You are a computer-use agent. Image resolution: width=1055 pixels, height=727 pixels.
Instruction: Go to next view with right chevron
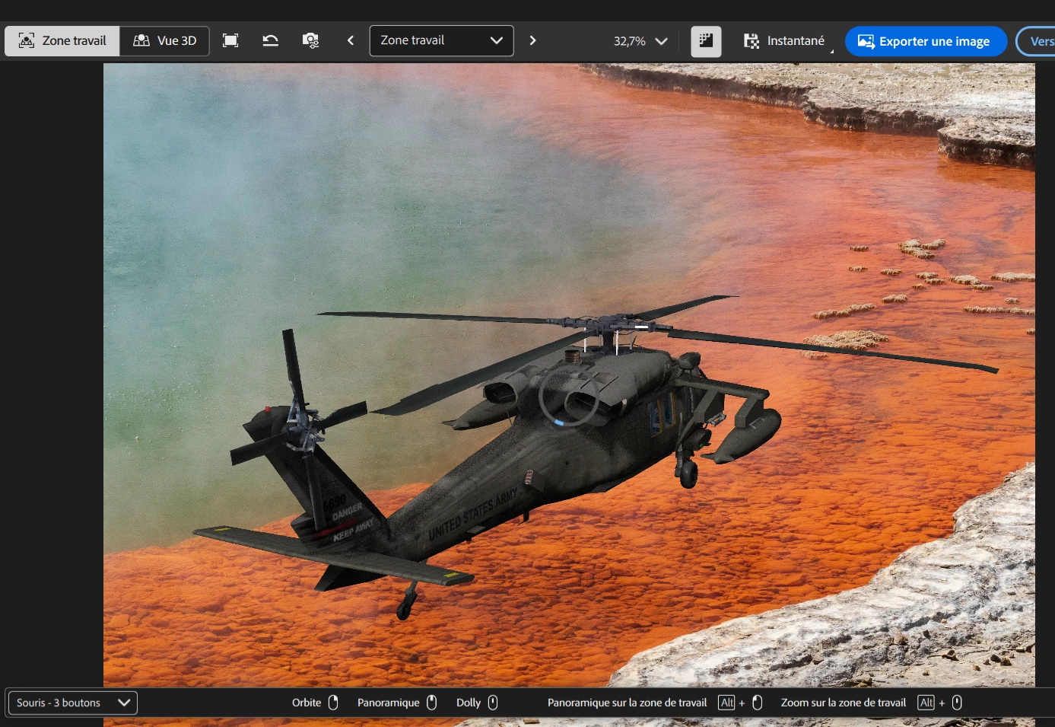click(x=532, y=41)
